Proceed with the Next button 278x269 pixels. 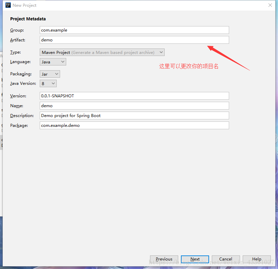click(x=195, y=259)
